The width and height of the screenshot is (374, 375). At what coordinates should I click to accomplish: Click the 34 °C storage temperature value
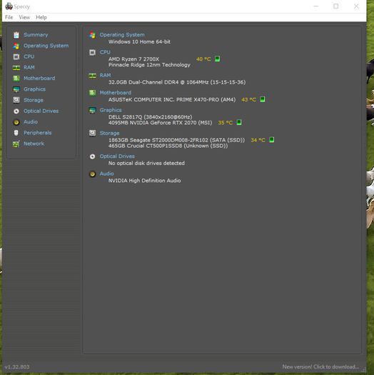(x=258, y=140)
